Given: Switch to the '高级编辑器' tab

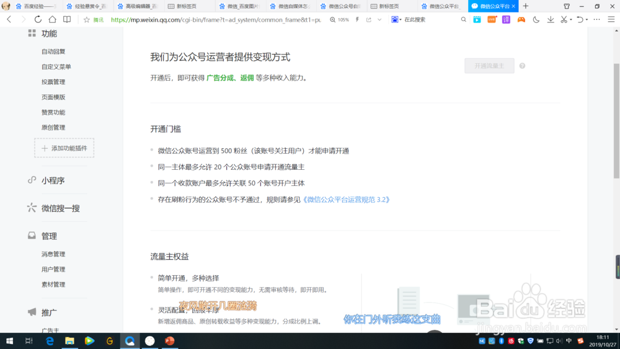Looking at the screenshot, I should (x=138, y=6).
